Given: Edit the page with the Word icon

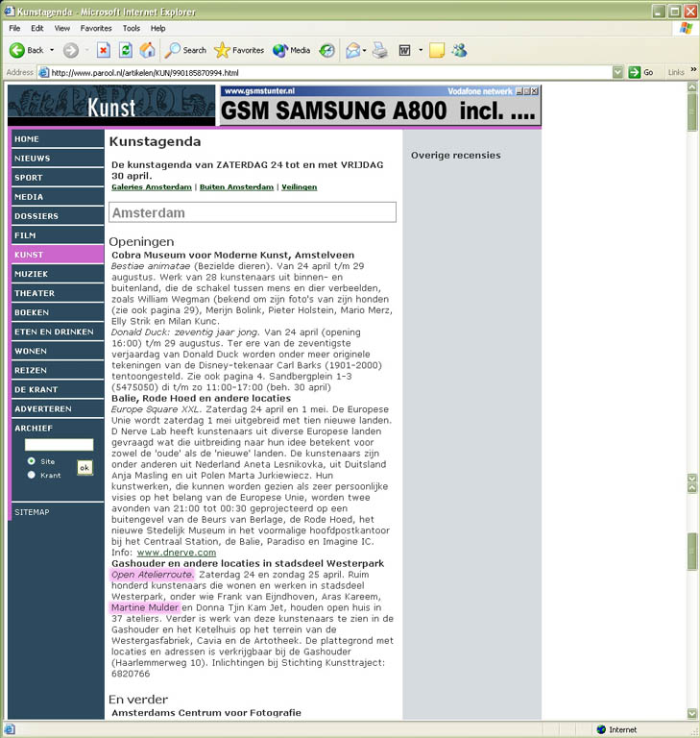Looking at the screenshot, I should tap(404, 50).
